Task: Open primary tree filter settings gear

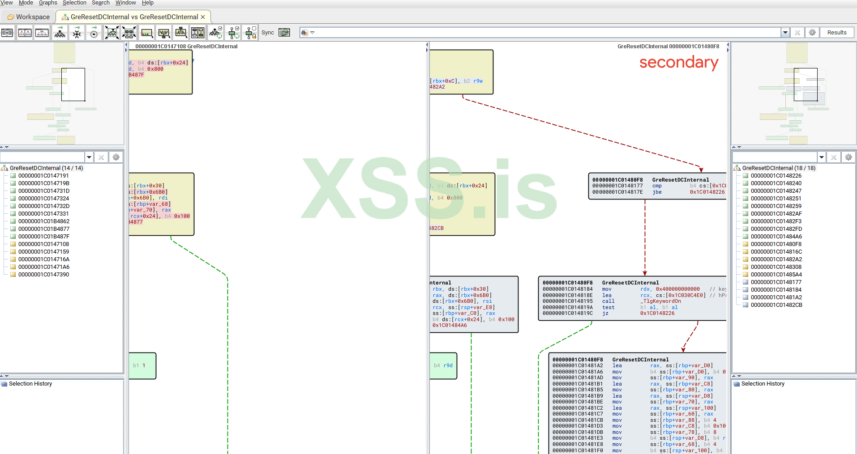Action: [116, 157]
